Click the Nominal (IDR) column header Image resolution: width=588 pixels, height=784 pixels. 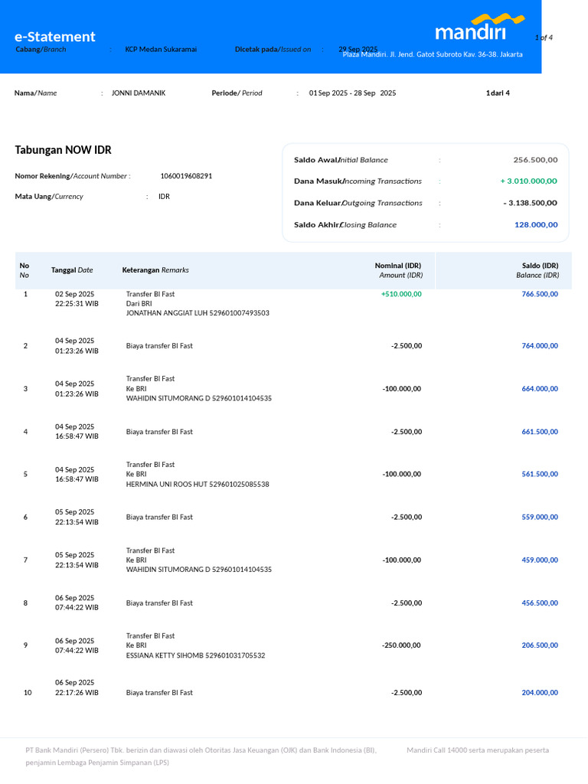point(398,270)
